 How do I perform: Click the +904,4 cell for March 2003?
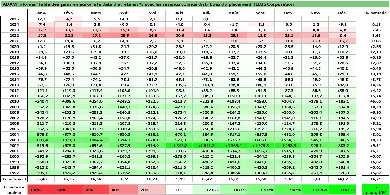click(x=96, y=140)
